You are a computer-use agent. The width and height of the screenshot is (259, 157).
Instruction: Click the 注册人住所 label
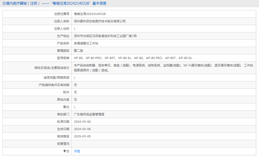[x=62, y=29]
